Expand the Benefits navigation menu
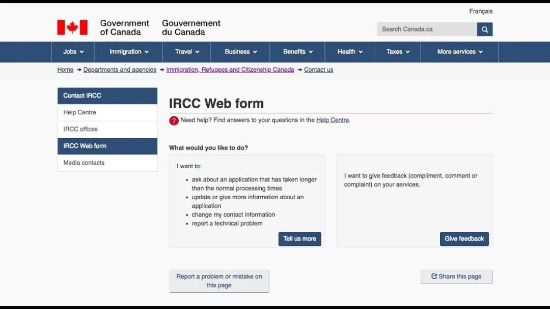Screen dimensions: 550x309 (298, 52)
